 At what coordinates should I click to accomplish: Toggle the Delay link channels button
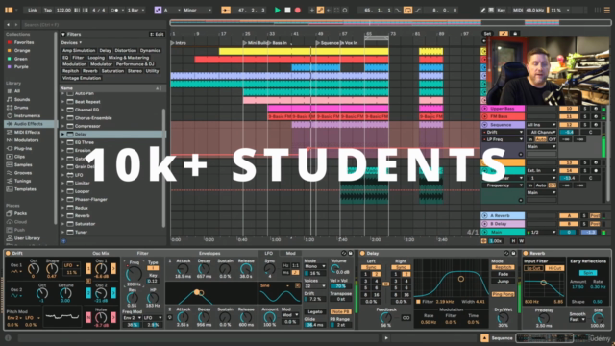(x=386, y=284)
